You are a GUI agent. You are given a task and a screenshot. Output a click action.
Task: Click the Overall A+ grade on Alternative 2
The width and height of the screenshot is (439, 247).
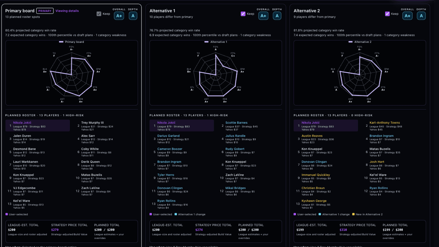407,16
